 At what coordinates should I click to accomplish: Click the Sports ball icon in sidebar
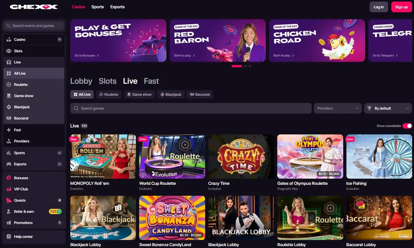coord(9,153)
